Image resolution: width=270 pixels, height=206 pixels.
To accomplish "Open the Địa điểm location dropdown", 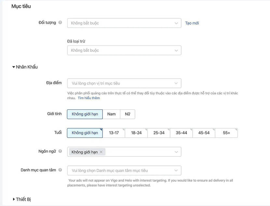I will click(124, 83).
